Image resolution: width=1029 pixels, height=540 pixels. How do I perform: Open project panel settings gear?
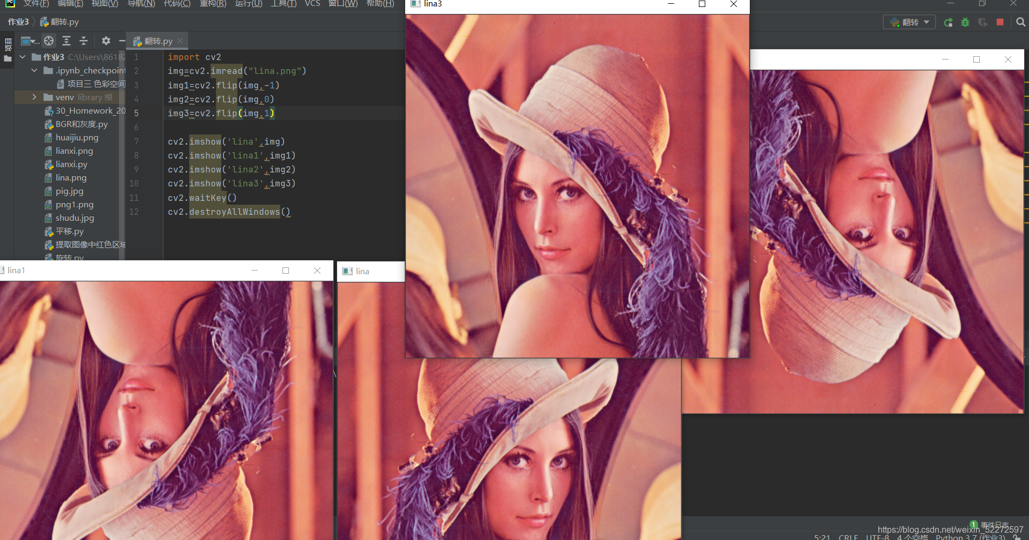tap(106, 41)
